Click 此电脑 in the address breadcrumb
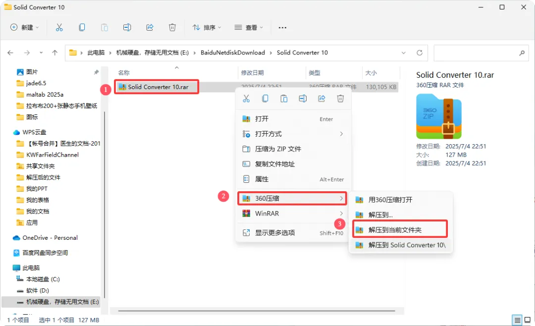This screenshot has height=326, width=535. (x=96, y=53)
